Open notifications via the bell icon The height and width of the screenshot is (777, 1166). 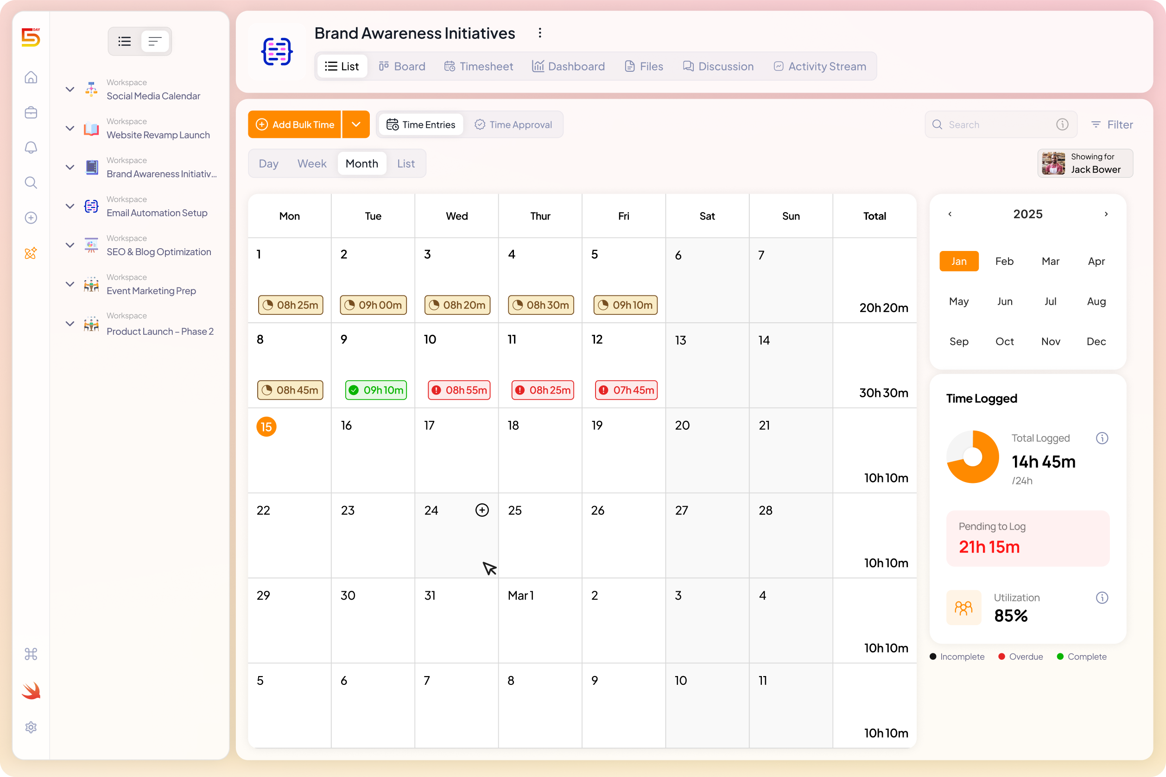tap(31, 147)
